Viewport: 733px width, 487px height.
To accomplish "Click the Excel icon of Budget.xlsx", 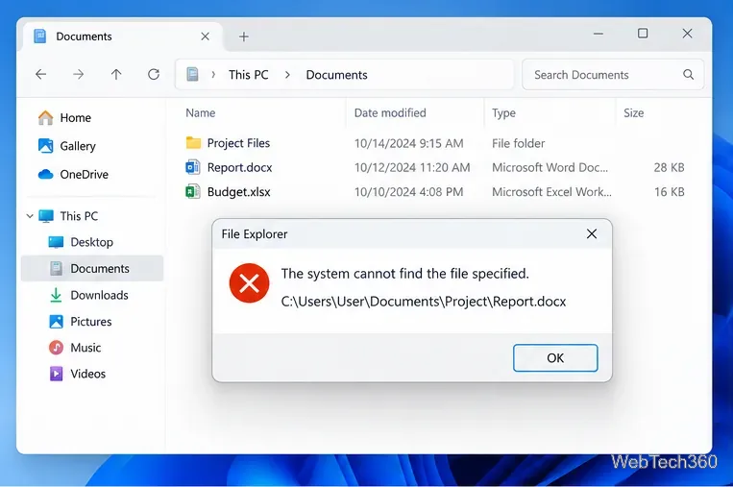I will pos(192,191).
